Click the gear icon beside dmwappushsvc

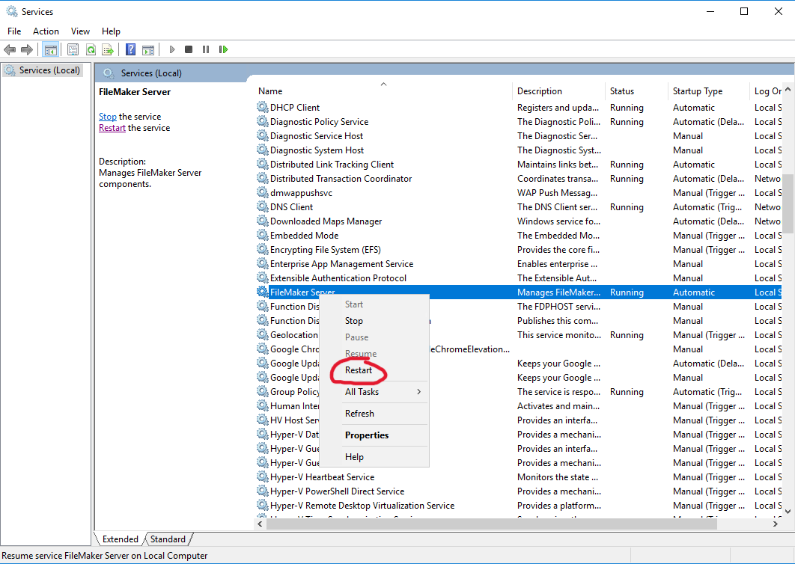[x=262, y=192]
